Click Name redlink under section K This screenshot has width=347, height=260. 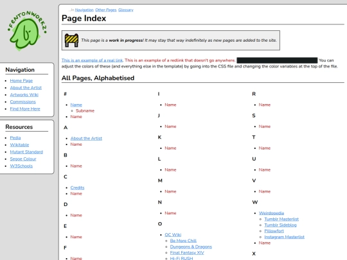tap(170, 148)
